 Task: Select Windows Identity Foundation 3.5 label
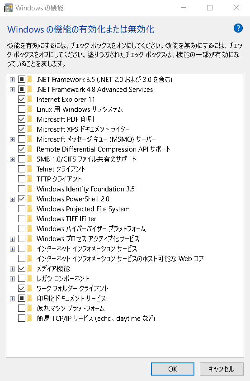(85, 189)
